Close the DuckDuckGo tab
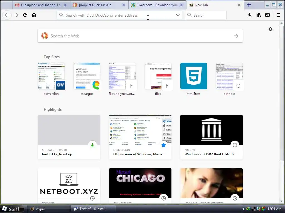The width and height of the screenshot is (285, 213). click(123, 5)
